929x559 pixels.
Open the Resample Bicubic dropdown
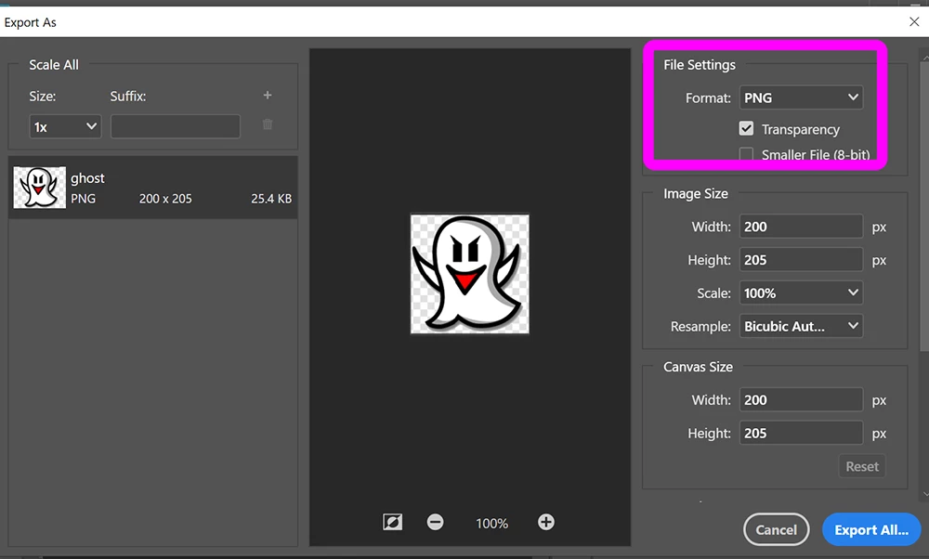click(801, 326)
